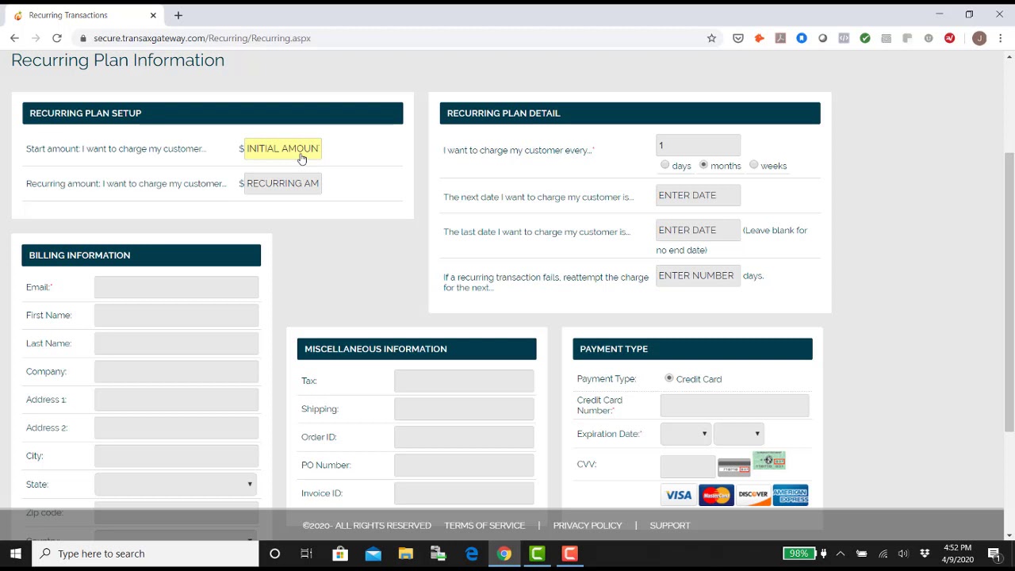Open the expiration month dropdown
Viewport: 1015px width, 571px height.
coord(685,434)
